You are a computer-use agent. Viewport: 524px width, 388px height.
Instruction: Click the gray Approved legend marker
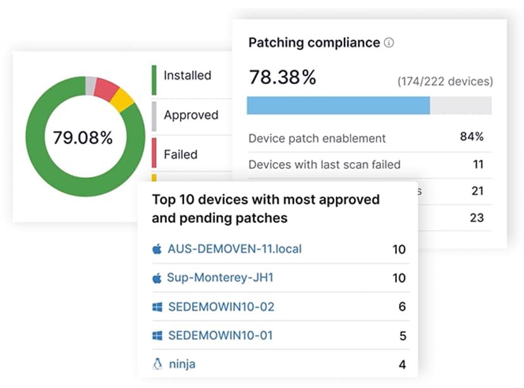click(x=153, y=115)
